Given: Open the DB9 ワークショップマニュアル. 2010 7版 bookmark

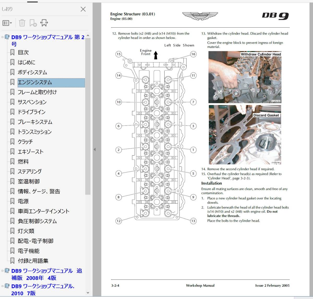Looking at the screenshot, I should tap(43, 290).
